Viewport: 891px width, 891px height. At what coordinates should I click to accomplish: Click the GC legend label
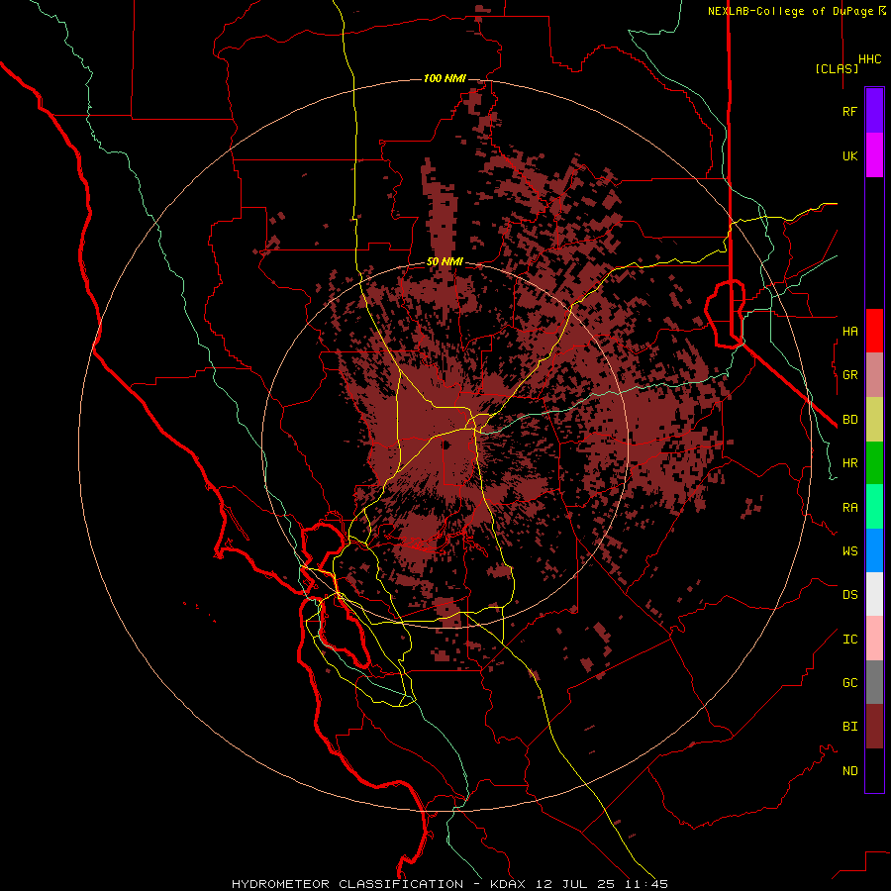point(849,683)
